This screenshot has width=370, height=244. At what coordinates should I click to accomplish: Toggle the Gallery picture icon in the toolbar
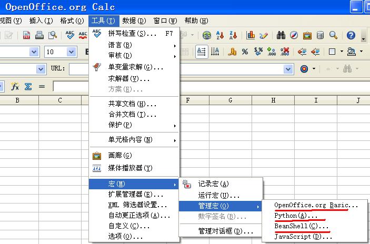tap(307, 35)
